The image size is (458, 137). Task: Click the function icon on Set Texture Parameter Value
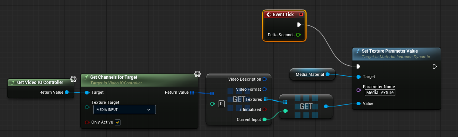pyautogui.click(x=358, y=51)
